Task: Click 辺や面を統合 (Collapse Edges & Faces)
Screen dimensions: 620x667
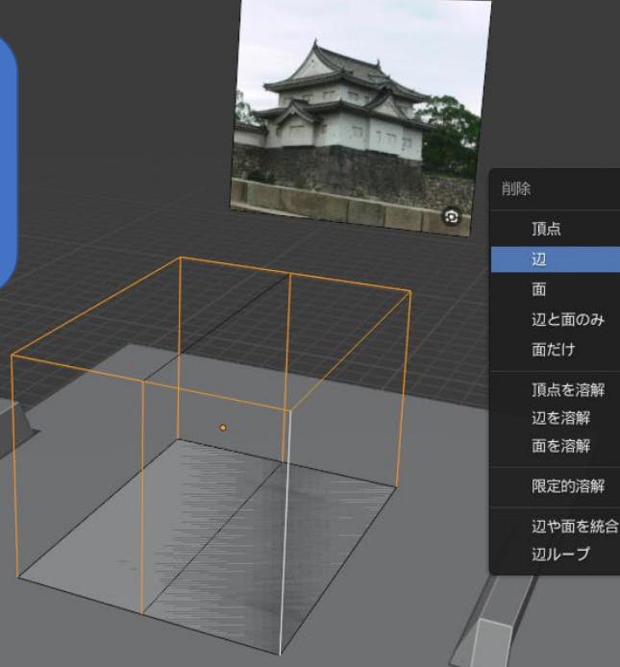Action: pyautogui.click(x=573, y=527)
